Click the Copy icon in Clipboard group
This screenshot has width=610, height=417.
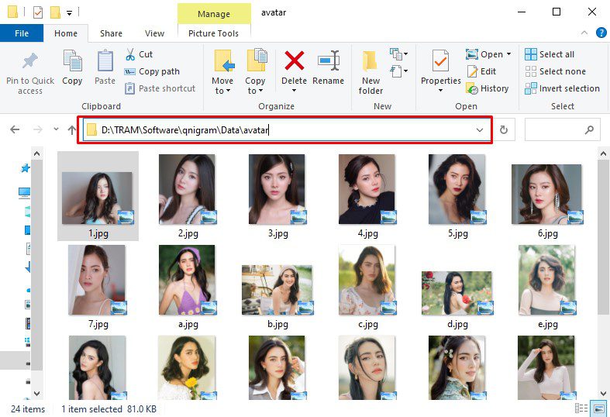click(72, 61)
